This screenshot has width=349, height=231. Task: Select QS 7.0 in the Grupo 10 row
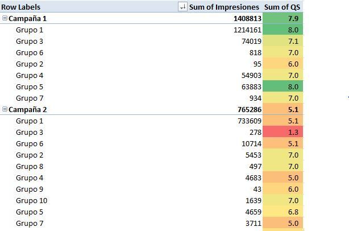pos(282,200)
